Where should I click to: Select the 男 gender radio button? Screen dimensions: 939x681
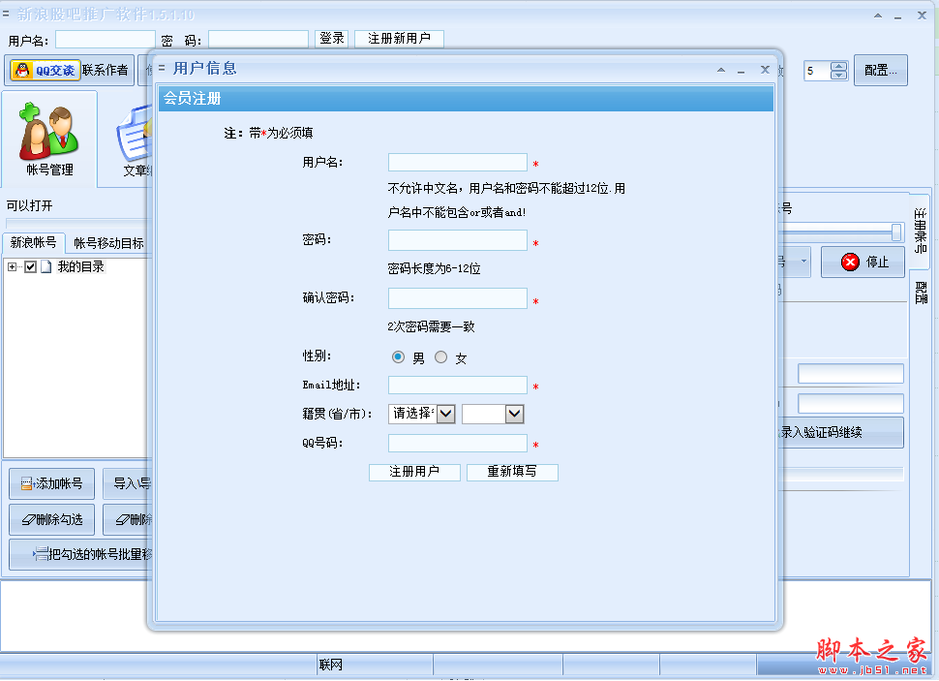tap(398, 357)
